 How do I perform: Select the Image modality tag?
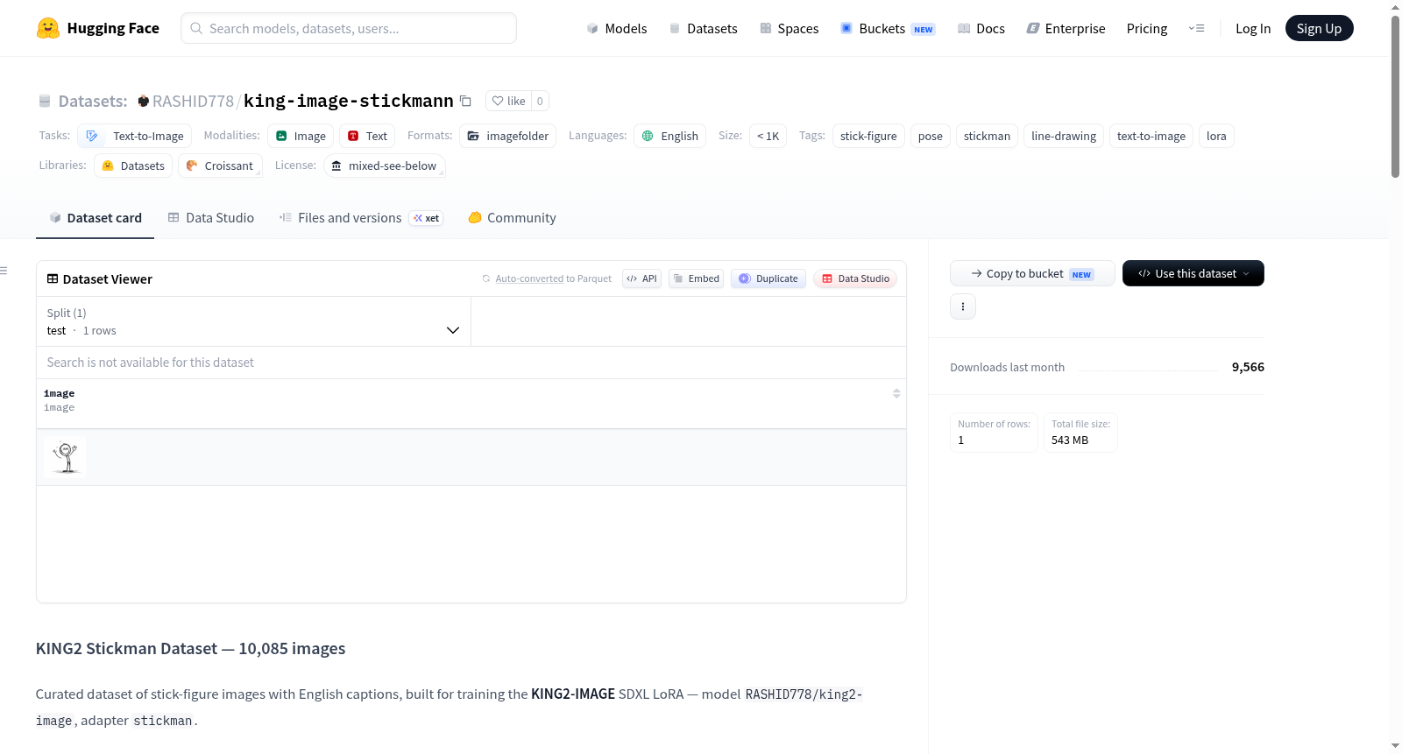click(301, 136)
